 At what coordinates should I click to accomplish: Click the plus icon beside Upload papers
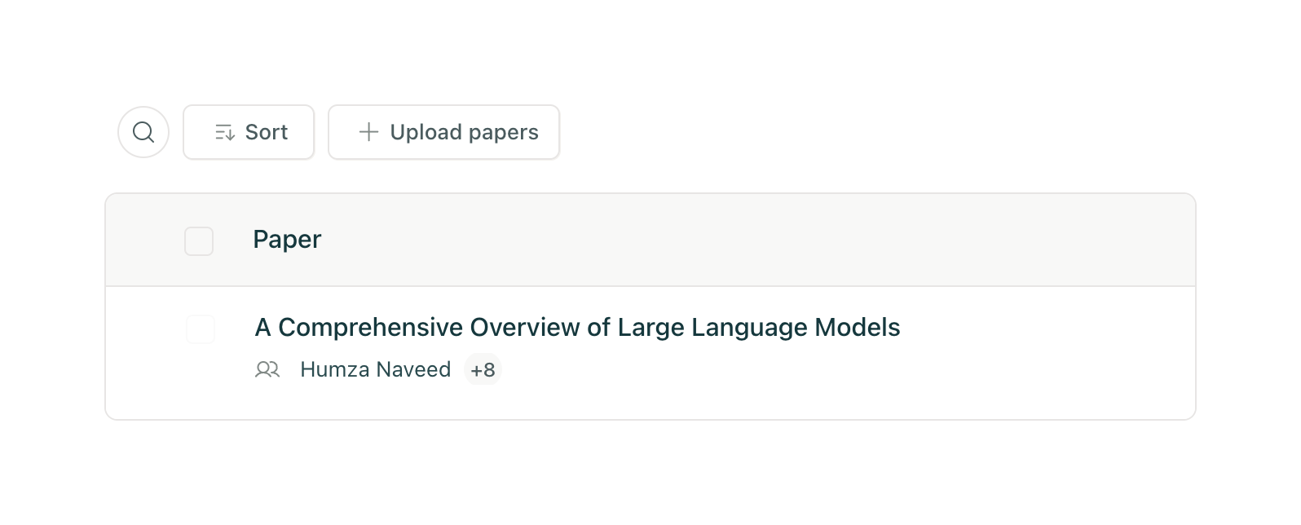[x=368, y=132]
